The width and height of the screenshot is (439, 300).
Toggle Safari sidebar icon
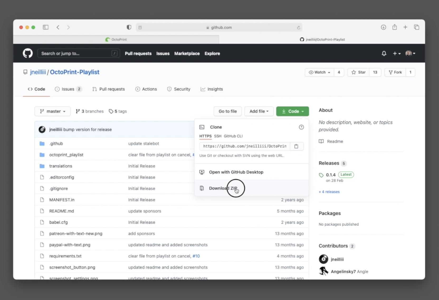46,27
